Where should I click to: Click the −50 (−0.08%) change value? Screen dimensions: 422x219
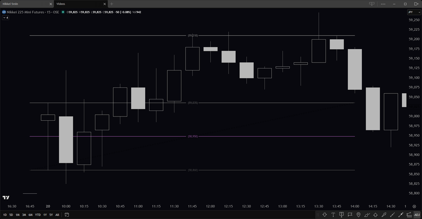122,12
